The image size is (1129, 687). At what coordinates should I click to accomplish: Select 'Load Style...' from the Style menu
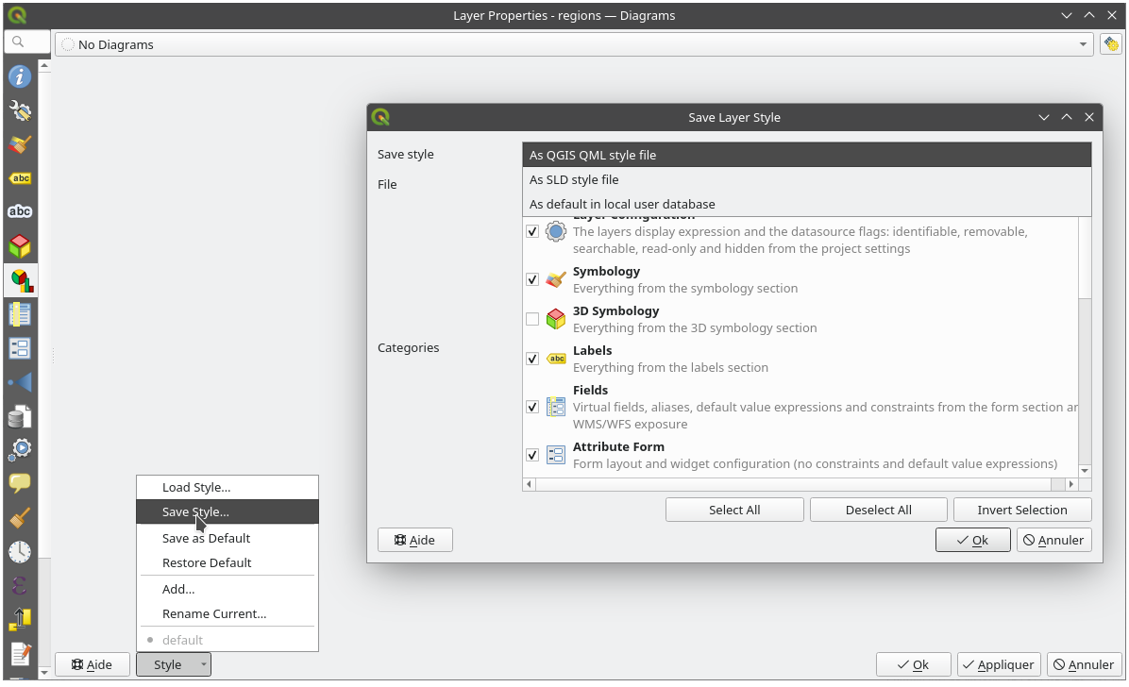coord(196,487)
